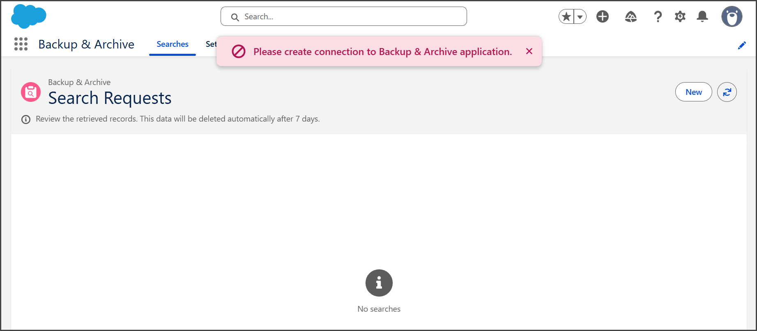Open the Setup gear menu
Viewport: 757px width, 331px height.
680,17
